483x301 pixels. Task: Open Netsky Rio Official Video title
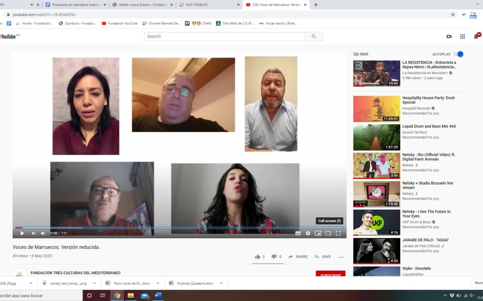(x=428, y=157)
